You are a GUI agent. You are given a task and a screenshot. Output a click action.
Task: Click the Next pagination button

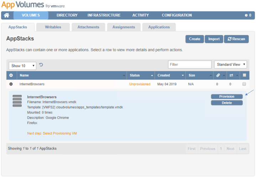click(230, 148)
